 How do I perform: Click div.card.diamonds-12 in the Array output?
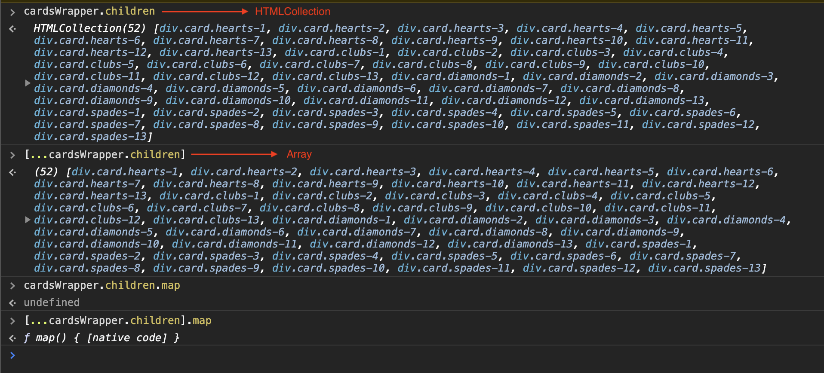point(372,244)
